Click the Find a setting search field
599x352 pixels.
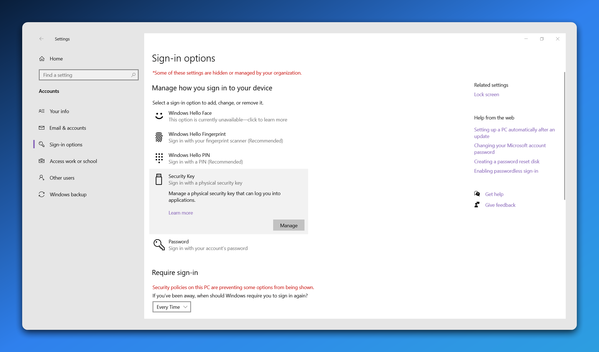(x=88, y=75)
